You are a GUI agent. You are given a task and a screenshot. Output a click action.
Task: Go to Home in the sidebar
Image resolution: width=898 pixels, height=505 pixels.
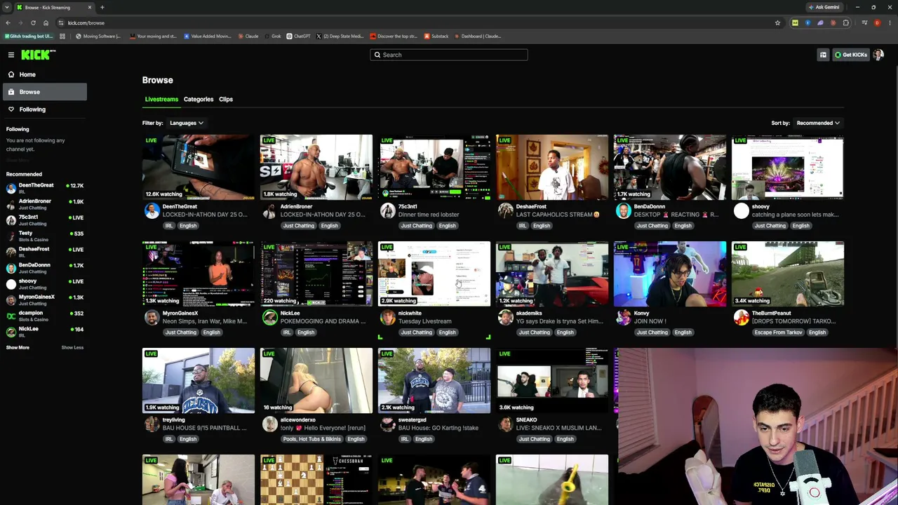(x=45, y=74)
